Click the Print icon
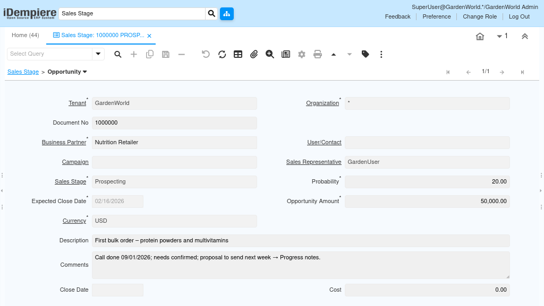This screenshot has width=544, height=306. pos(318,54)
